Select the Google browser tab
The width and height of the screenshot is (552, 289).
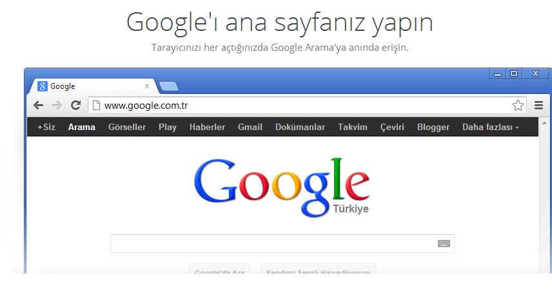pos(94,86)
